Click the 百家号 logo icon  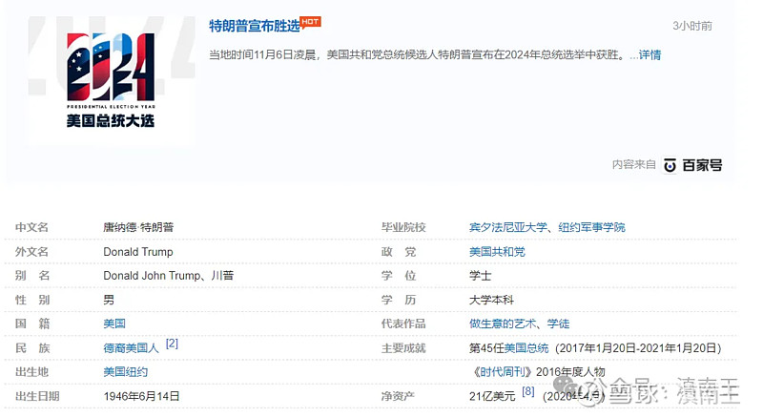click(x=670, y=166)
